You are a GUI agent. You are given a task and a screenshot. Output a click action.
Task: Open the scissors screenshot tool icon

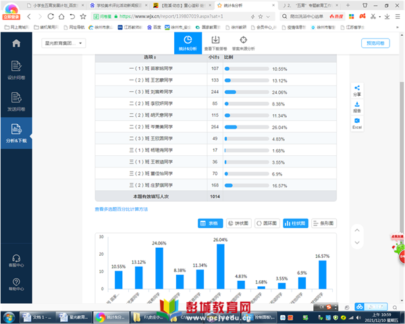click(x=373, y=16)
